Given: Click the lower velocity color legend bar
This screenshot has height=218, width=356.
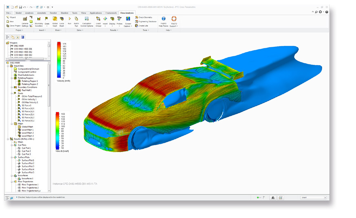Looking at the screenshot, I should (57, 131).
